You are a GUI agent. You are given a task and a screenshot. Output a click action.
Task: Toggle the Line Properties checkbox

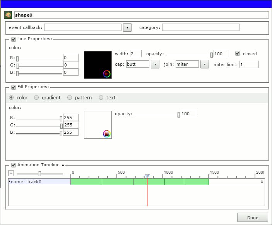tap(14, 39)
